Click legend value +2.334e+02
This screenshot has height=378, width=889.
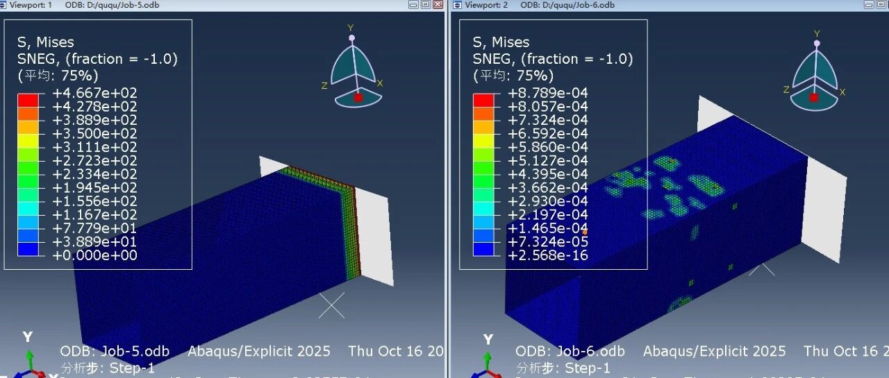click(95, 174)
